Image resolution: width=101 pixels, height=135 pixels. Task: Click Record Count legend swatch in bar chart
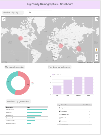point(53,75)
